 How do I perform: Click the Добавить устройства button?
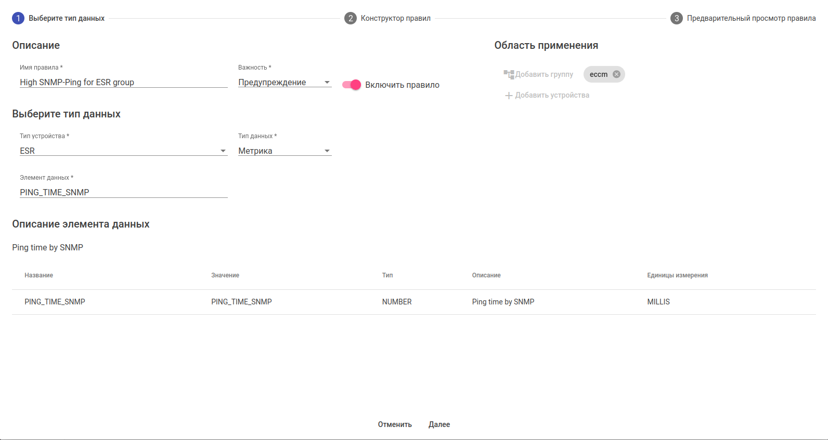tap(552, 95)
